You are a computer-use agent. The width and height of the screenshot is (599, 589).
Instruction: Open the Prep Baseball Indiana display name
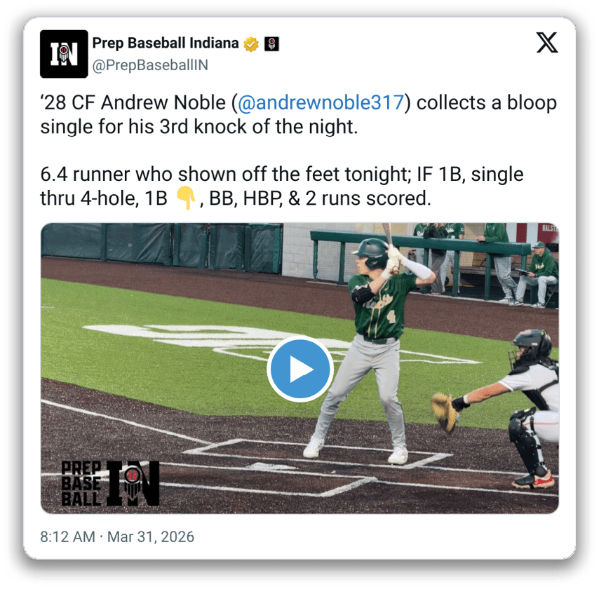pos(166,43)
